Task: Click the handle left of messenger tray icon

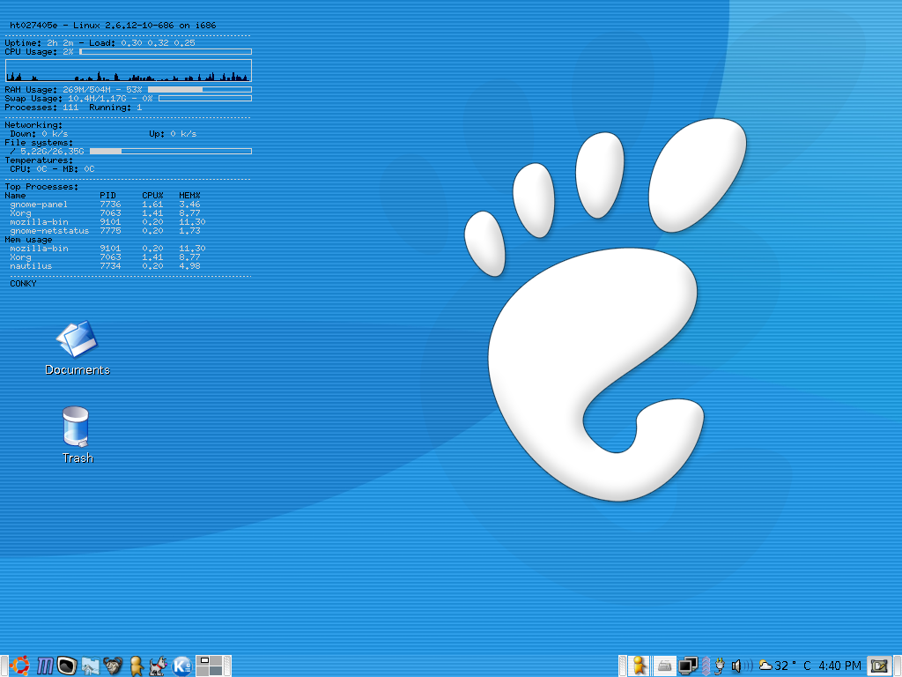Action: pyautogui.click(x=623, y=666)
